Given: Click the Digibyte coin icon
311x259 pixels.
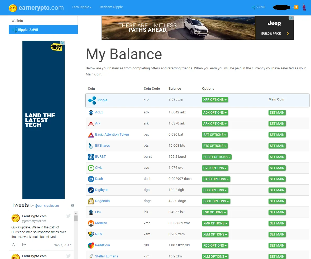Looking at the screenshot, I should (91, 190).
